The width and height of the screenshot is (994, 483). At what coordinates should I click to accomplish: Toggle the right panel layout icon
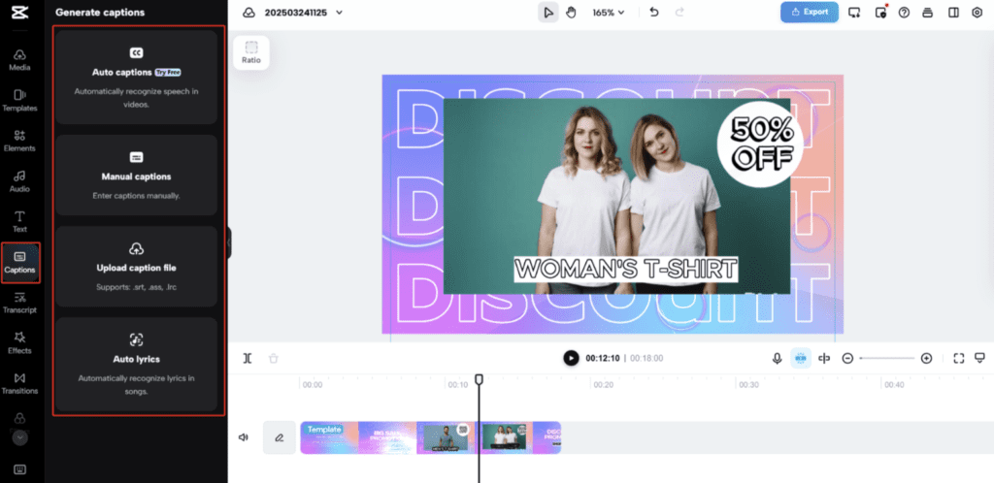pos(953,12)
